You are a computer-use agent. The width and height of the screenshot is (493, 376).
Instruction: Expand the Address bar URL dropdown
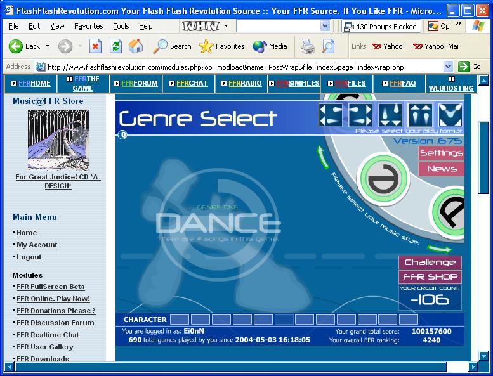click(448, 67)
